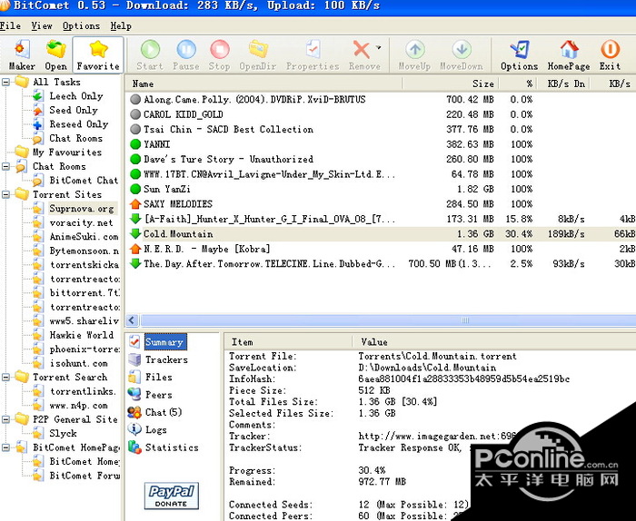Collapse the All Tasks tree node
Image resolution: width=636 pixels, height=521 pixels.
click(x=6, y=82)
